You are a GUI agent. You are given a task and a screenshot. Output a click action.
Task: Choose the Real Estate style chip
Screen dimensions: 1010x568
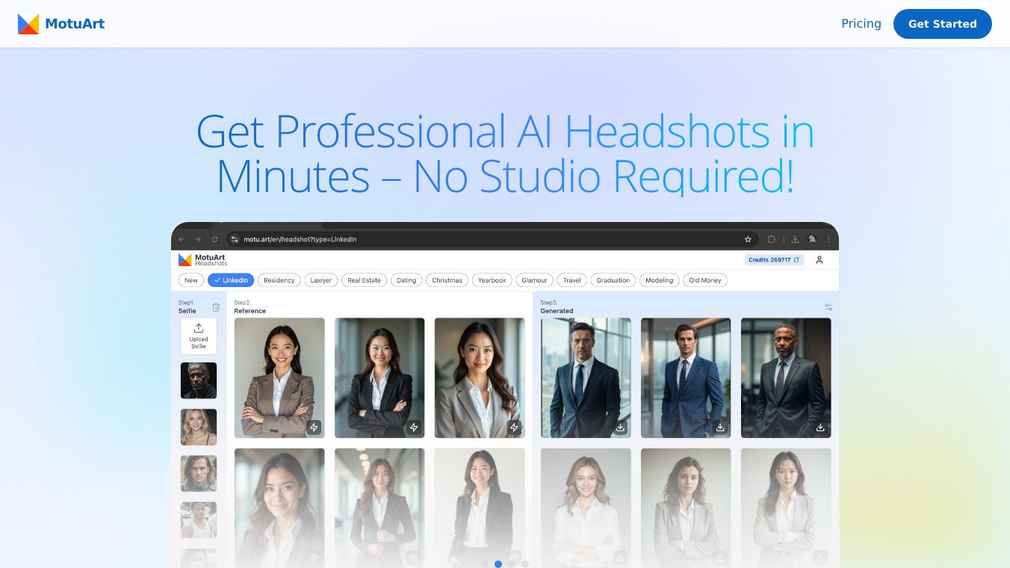coord(365,280)
